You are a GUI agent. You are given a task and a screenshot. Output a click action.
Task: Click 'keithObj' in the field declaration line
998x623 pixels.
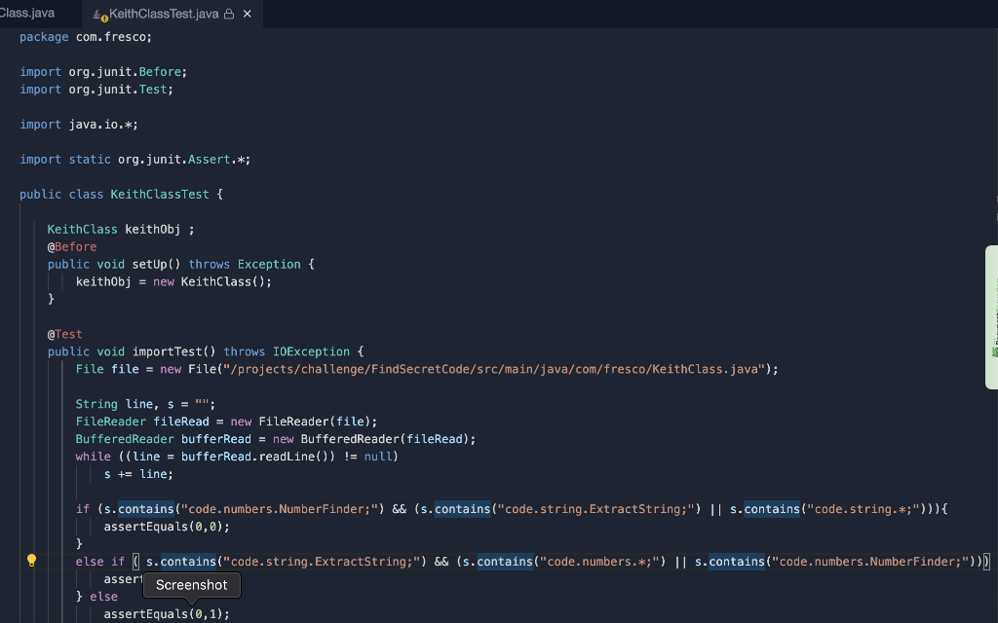[153, 229]
